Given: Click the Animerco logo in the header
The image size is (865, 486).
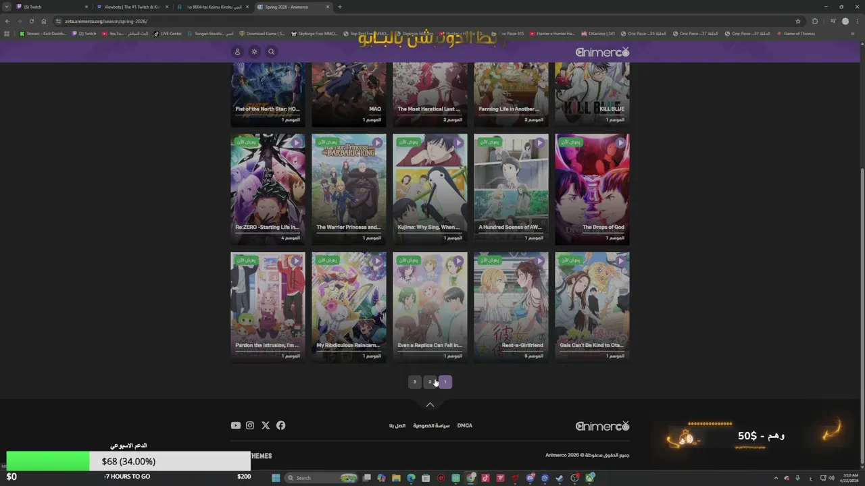Looking at the screenshot, I should point(602,52).
